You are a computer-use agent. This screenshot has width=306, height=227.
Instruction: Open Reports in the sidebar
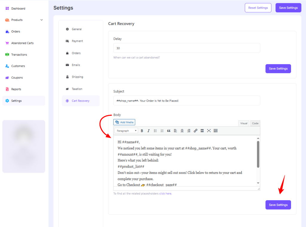[24, 89]
